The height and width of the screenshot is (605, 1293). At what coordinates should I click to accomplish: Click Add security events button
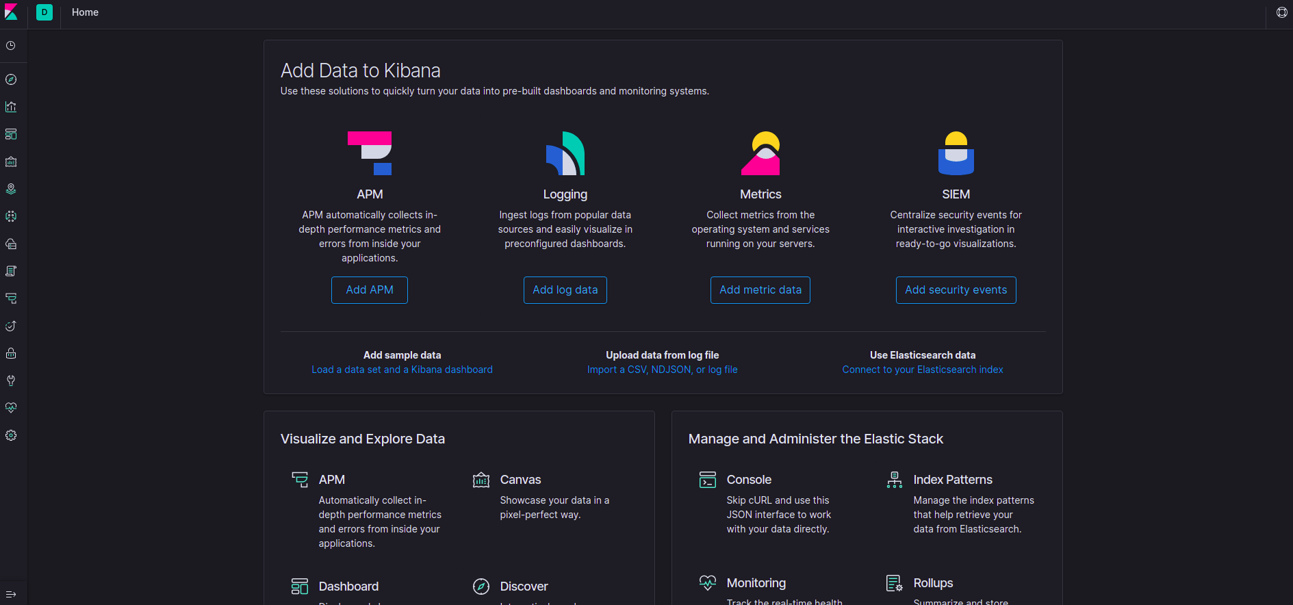click(956, 290)
